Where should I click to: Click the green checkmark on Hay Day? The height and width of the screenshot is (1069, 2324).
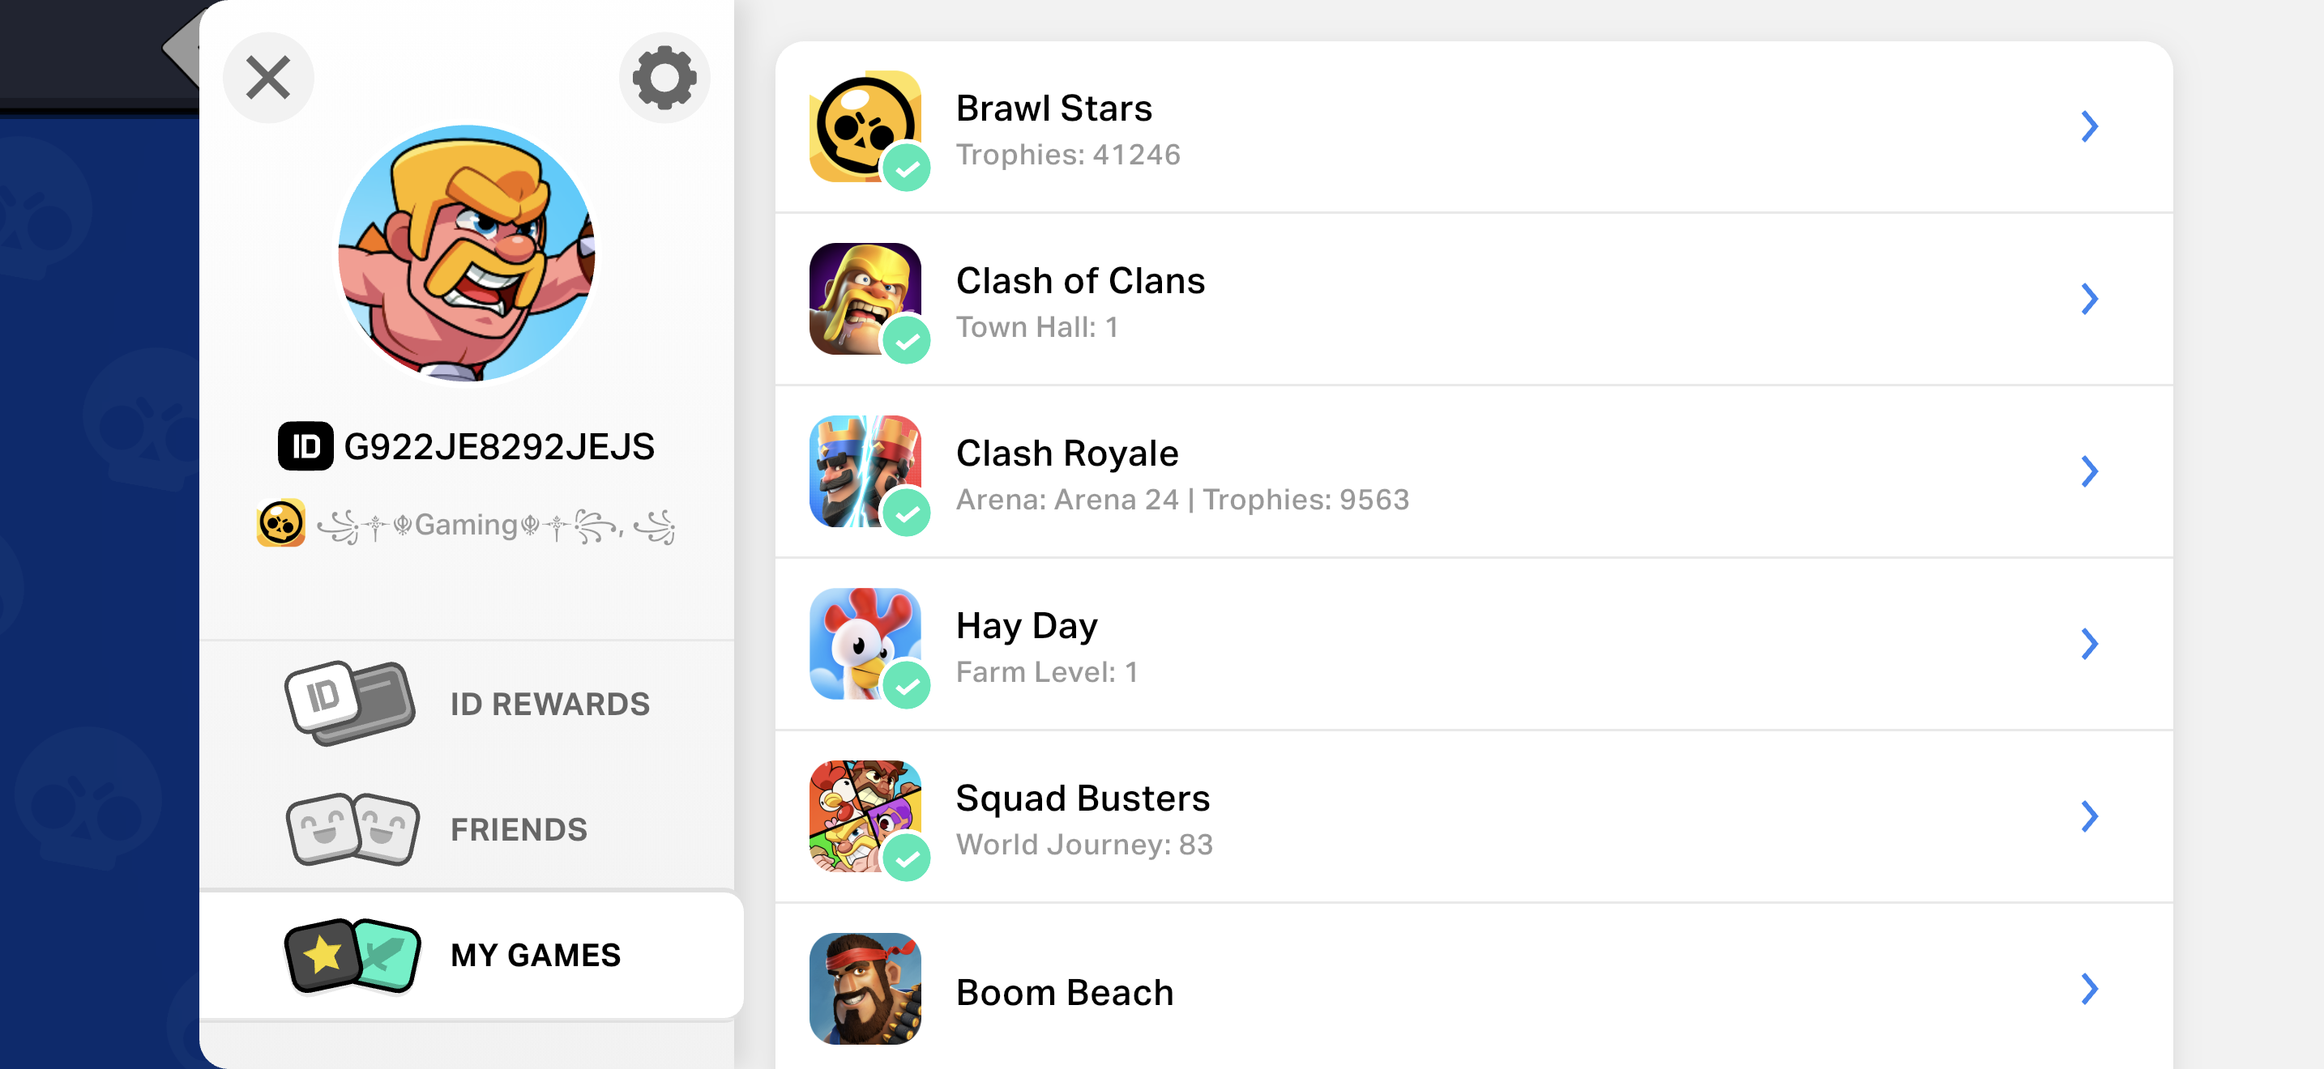[x=907, y=685]
